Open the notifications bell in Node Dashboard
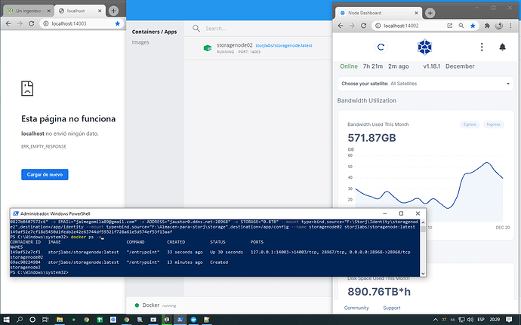 coord(503,47)
